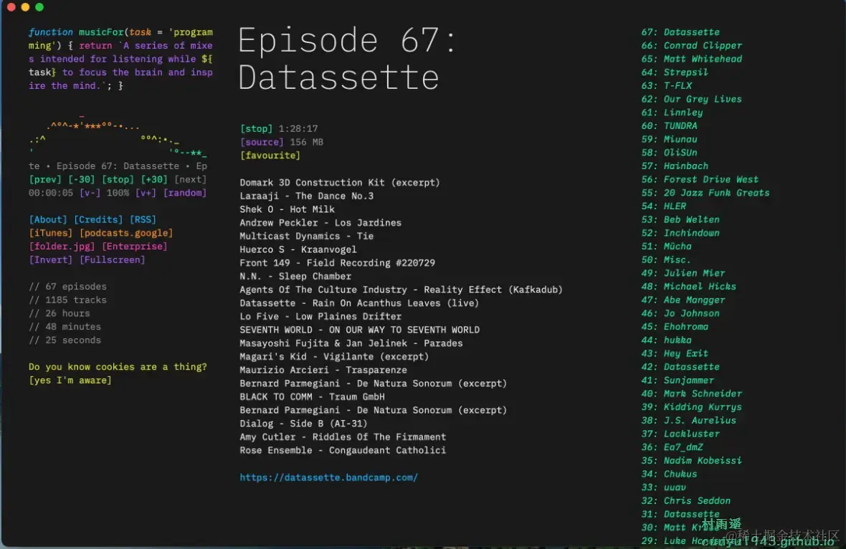Select episode 41: Sunjammer

(677, 380)
